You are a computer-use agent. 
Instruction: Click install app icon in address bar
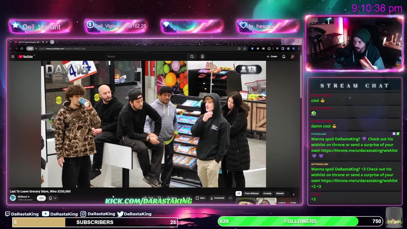click(239, 49)
